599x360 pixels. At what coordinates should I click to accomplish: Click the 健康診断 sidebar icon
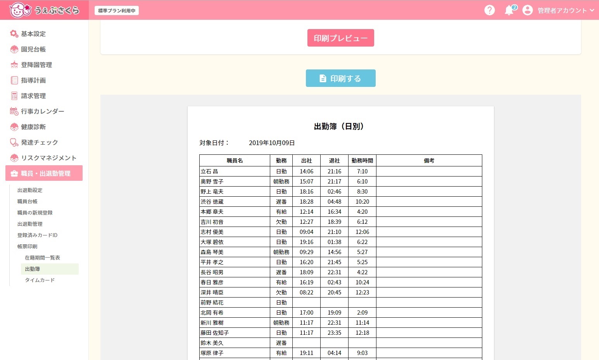(14, 127)
